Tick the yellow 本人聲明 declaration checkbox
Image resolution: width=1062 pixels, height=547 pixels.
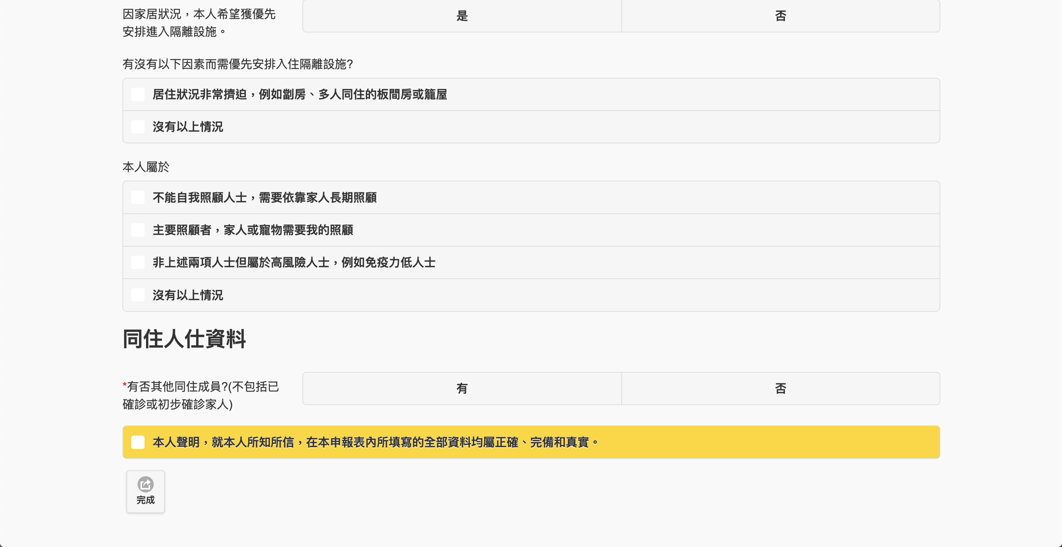click(x=138, y=442)
